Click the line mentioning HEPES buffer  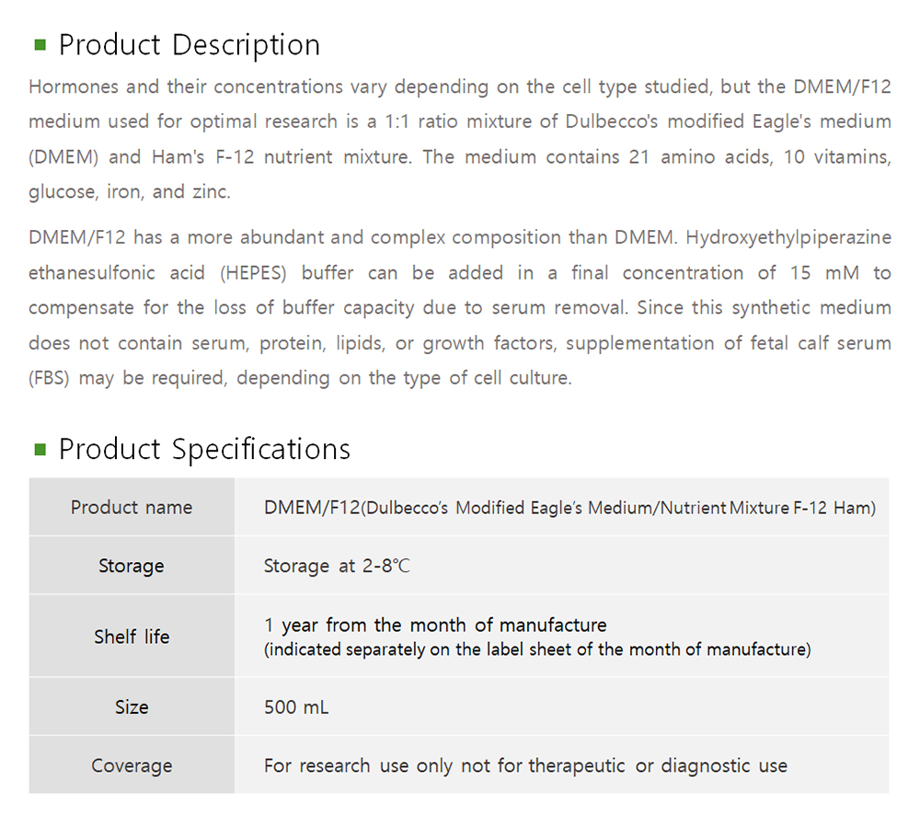coord(460,273)
